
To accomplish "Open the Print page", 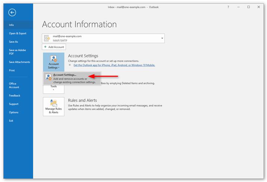I will [x=12, y=70].
